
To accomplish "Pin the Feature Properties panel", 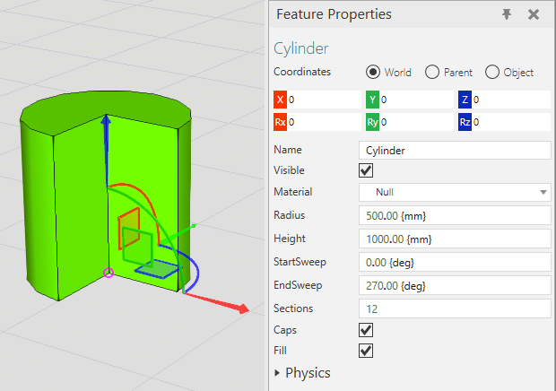I will click(x=507, y=14).
